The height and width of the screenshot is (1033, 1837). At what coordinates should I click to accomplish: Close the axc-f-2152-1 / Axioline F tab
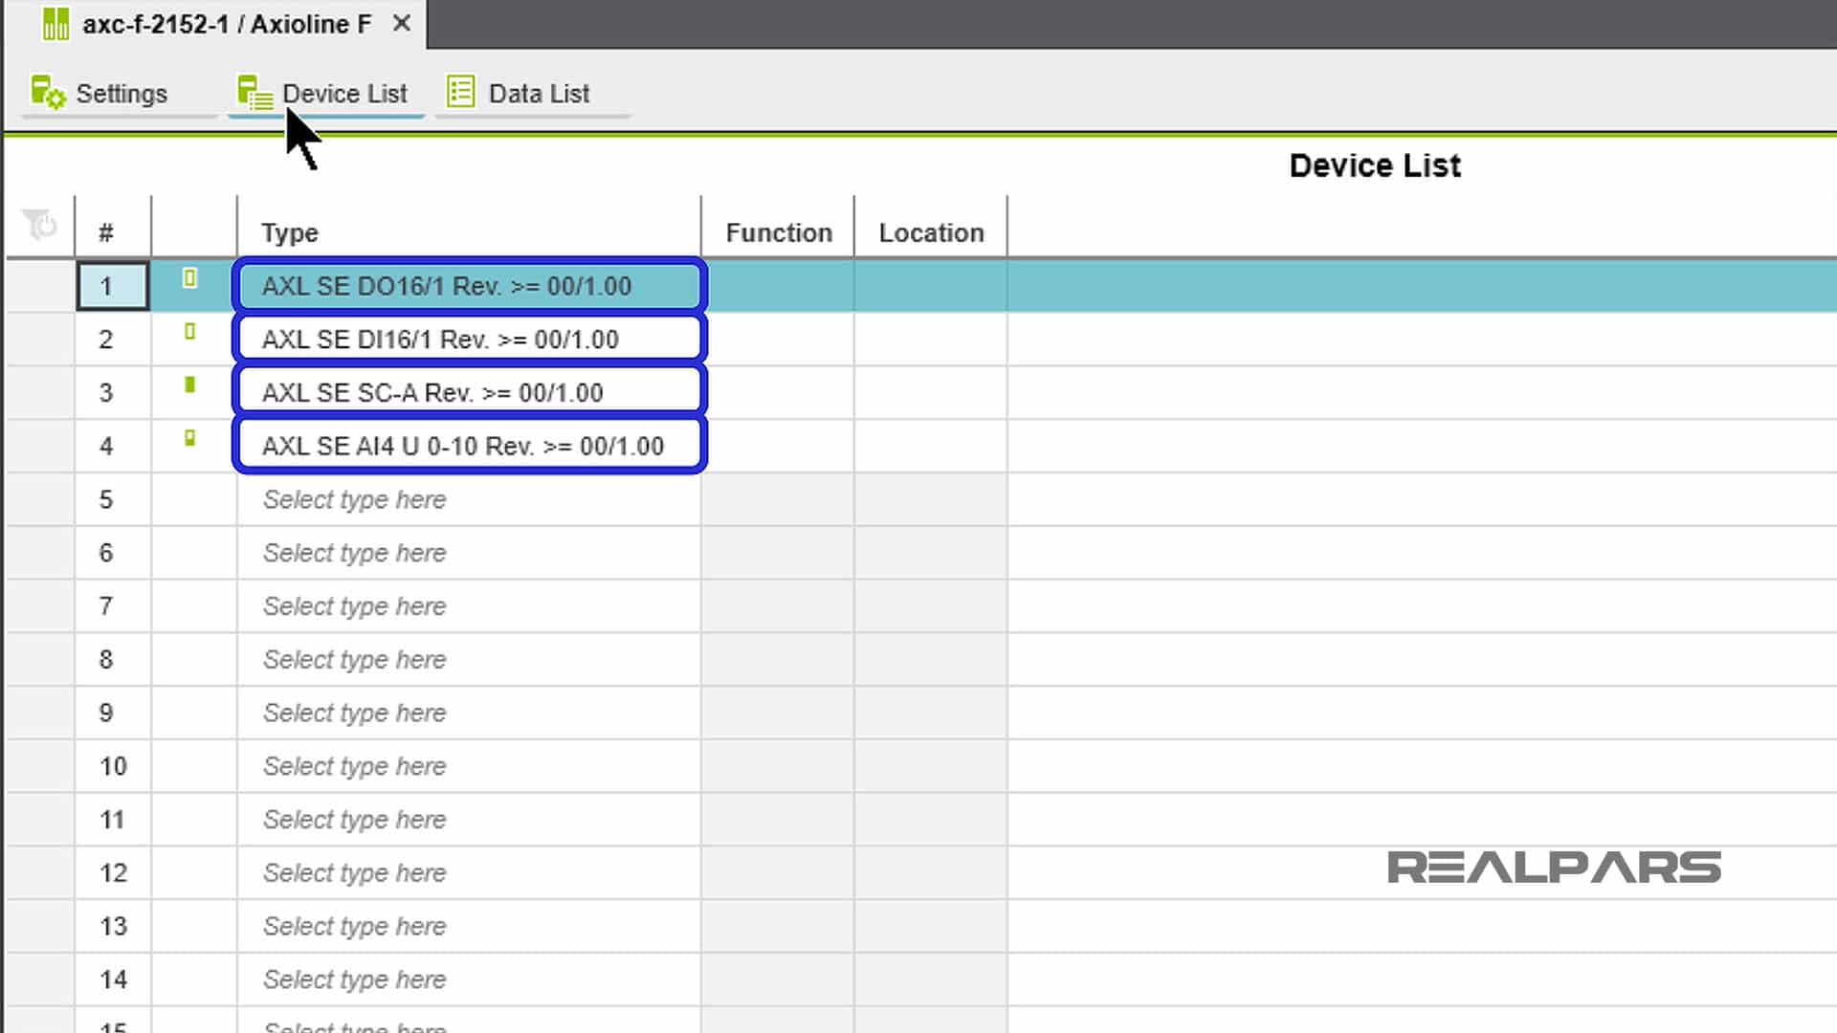(x=402, y=23)
